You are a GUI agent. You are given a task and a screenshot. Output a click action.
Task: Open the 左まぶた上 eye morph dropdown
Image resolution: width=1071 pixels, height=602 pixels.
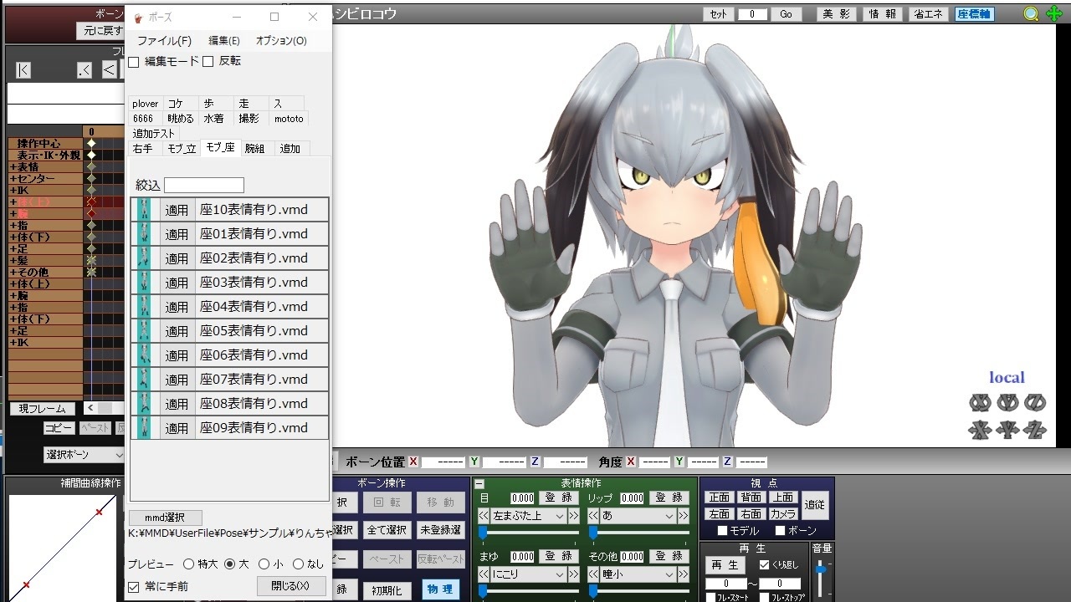coord(529,516)
